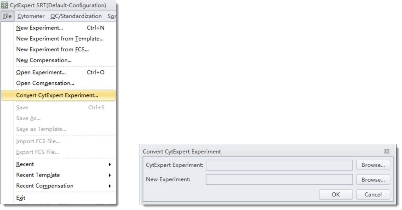The height and width of the screenshot is (210, 402).
Task: Click the CytExpert Experiment path field
Action: tap(279, 165)
